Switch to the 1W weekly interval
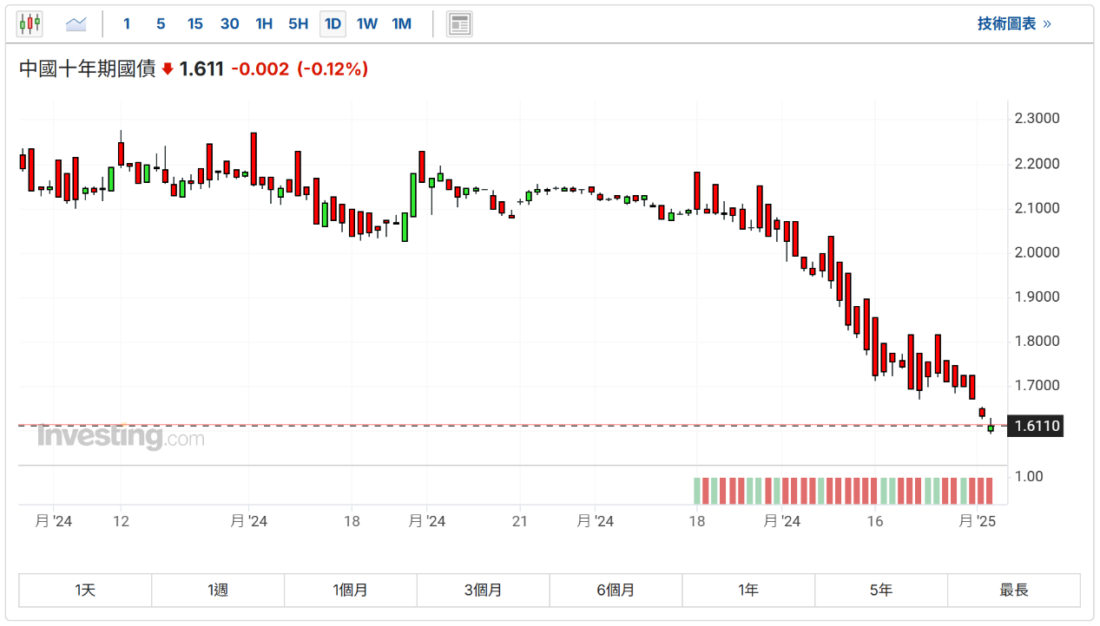 coord(367,24)
